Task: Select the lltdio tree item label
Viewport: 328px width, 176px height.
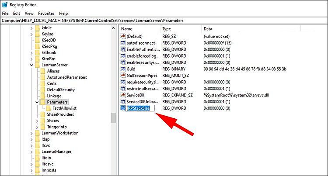Action: (46, 158)
